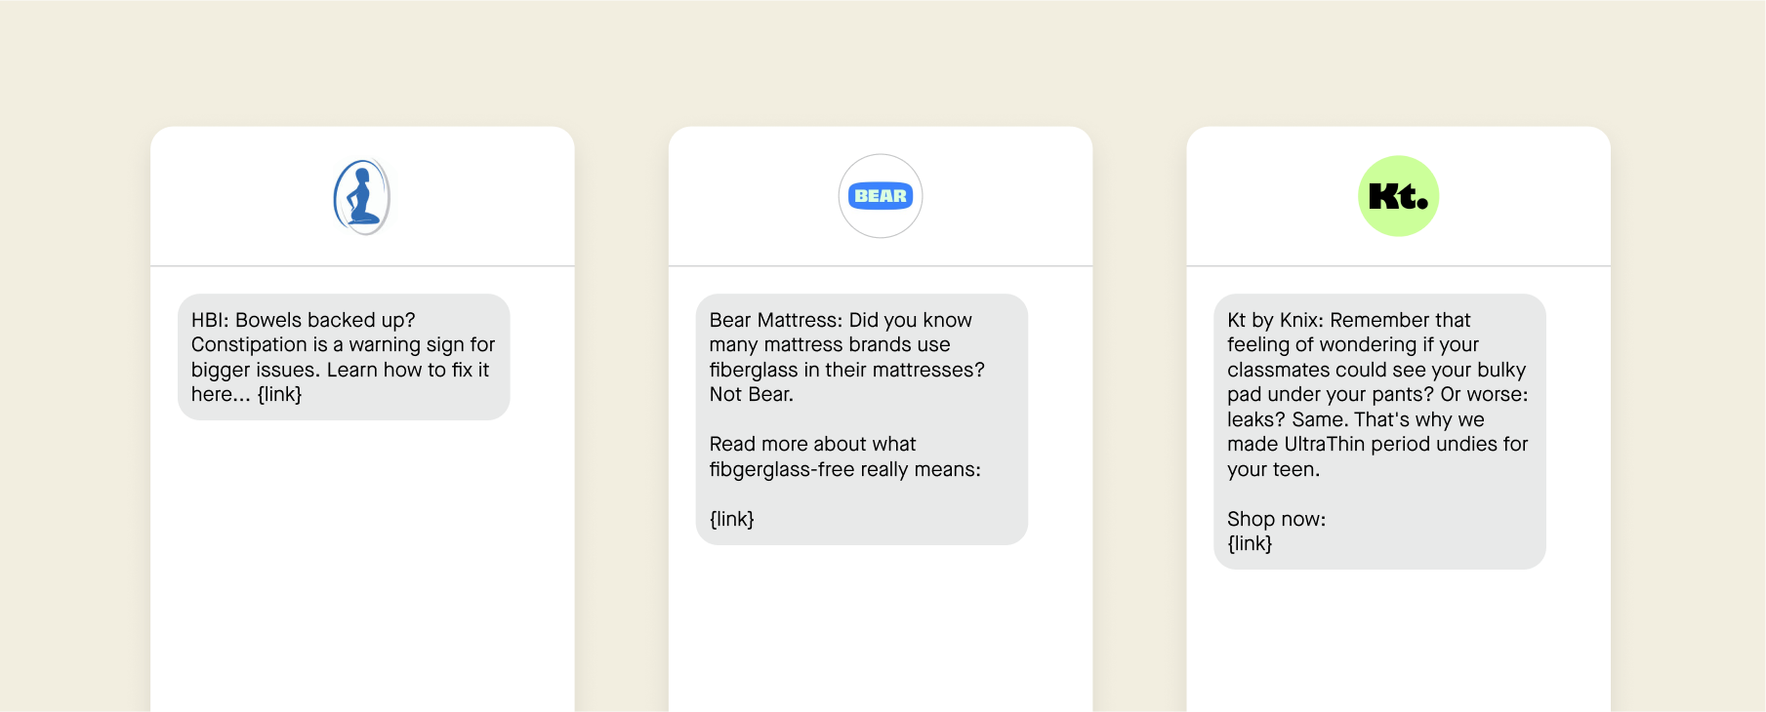Click {link} in the HBI message

pos(280,394)
